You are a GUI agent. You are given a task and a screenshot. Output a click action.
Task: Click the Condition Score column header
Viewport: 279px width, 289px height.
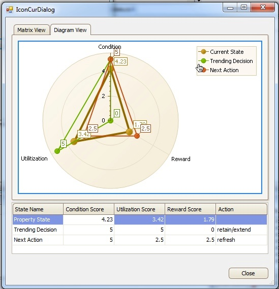(x=89, y=209)
